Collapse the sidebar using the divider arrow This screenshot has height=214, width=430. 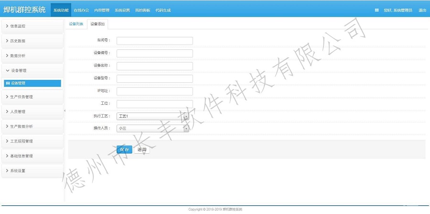tap(64, 111)
